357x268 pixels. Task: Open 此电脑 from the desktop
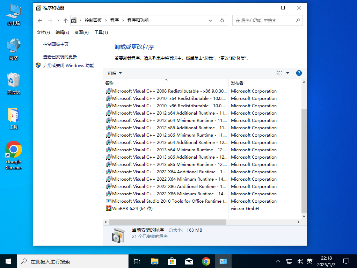(13, 12)
